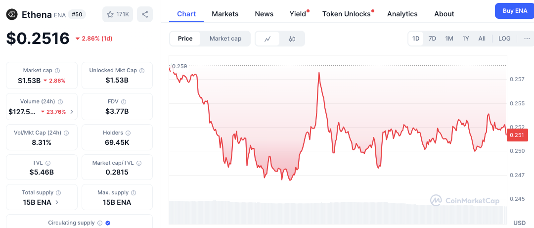Toggle the chart to Price view

pyautogui.click(x=185, y=39)
